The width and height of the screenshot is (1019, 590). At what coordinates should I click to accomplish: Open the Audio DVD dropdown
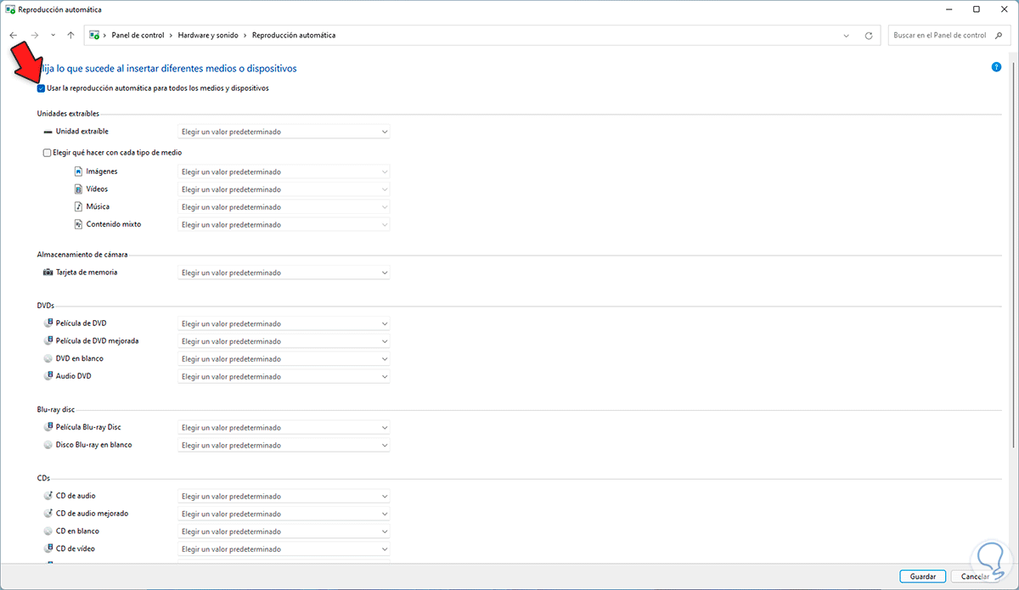point(284,376)
